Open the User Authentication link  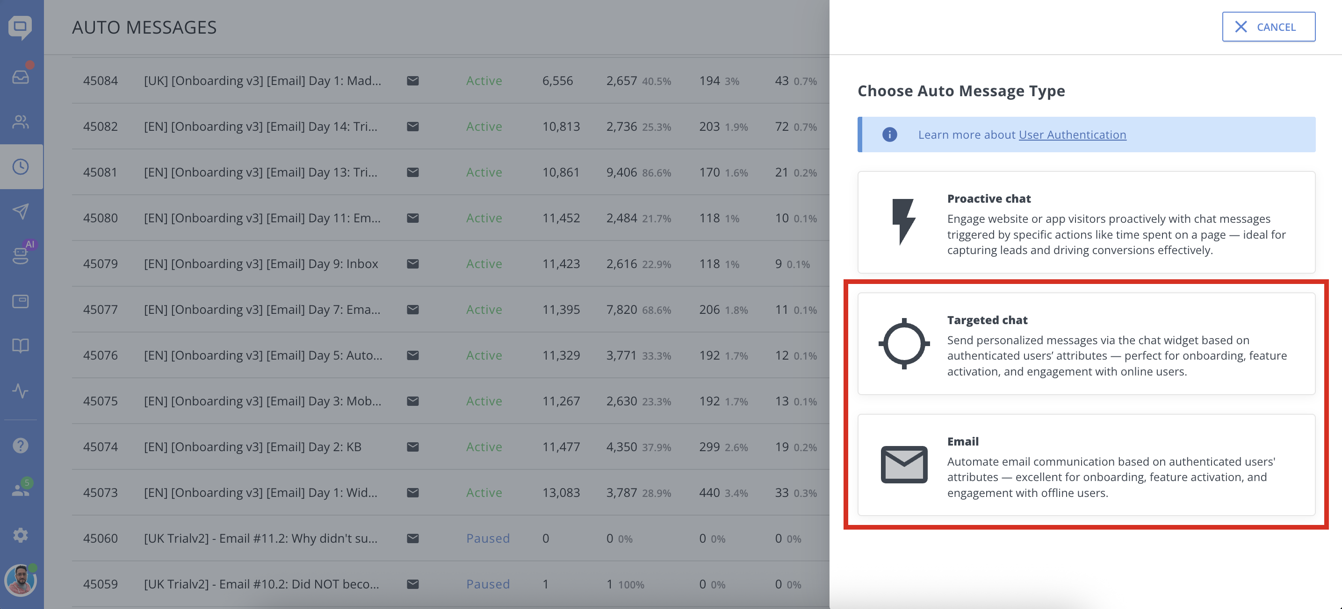coord(1072,135)
